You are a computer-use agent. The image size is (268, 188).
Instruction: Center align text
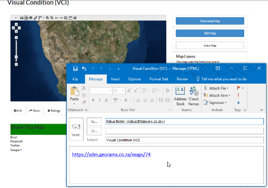tap(145, 100)
